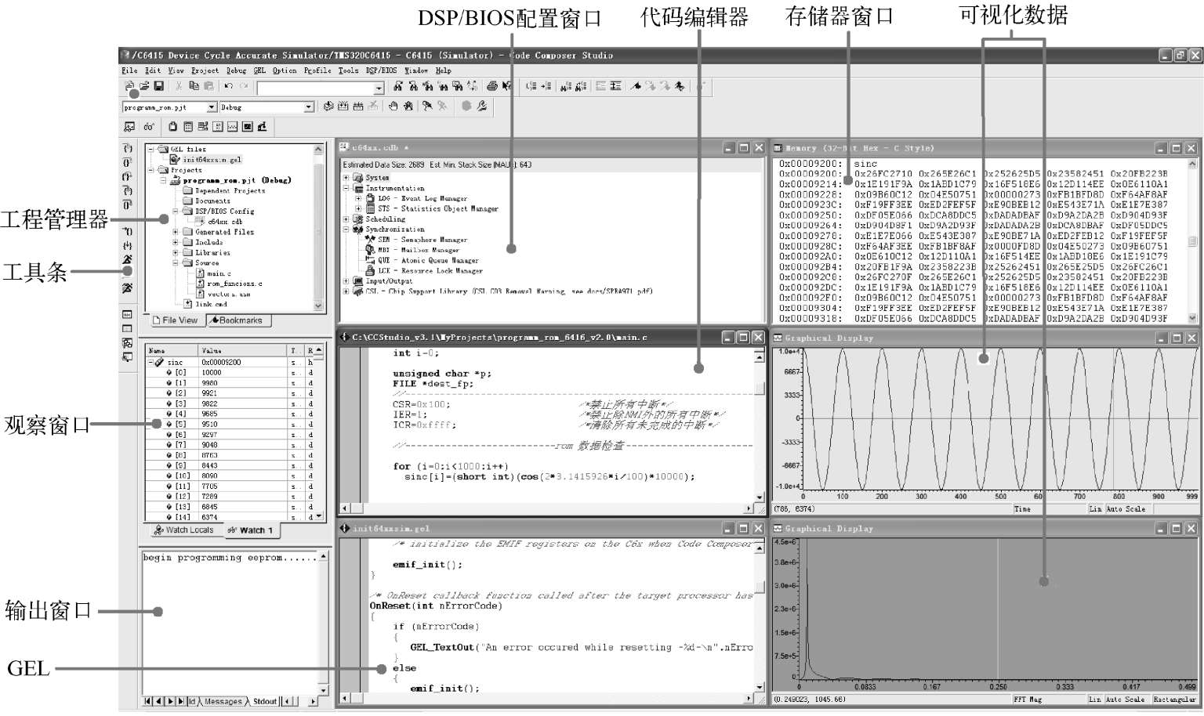Open the project selector dropdown programm_rom.pjt
The image size is (1204, 716).
211,107
